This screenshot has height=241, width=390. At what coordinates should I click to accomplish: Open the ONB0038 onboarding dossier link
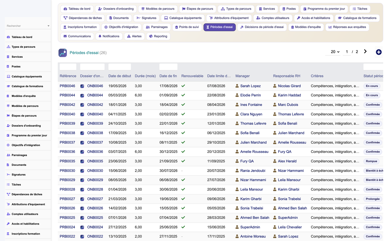95,133
